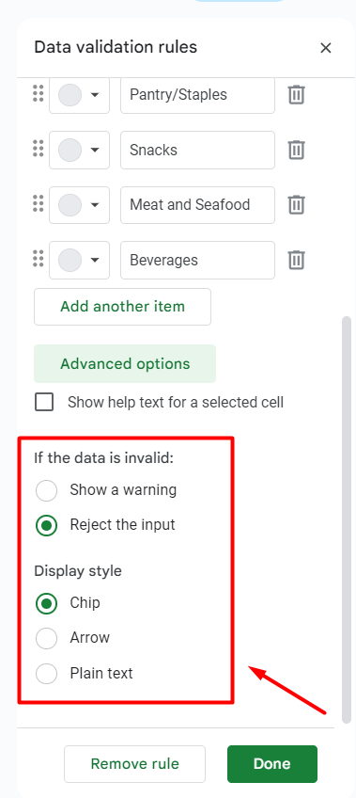Enable Show help text for a selected cell
The image size is (356, 798).
click(44, 402)
